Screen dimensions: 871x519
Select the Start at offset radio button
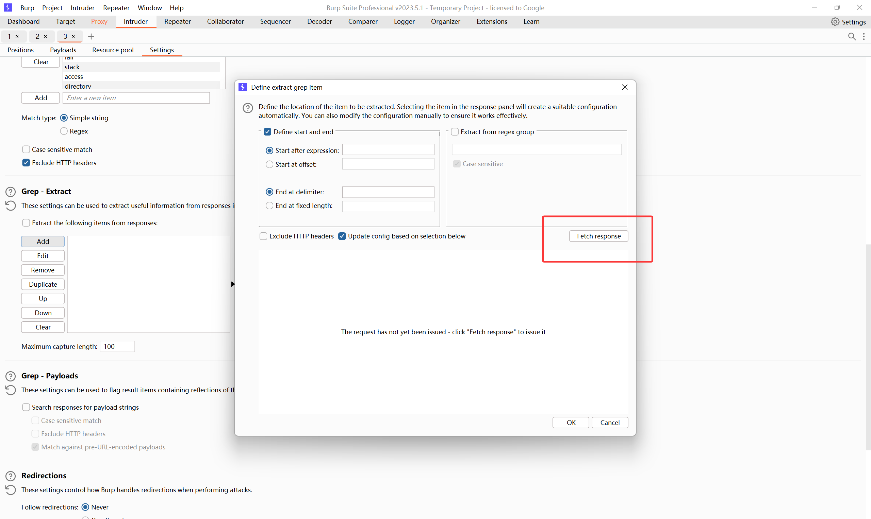click(269, 164)
